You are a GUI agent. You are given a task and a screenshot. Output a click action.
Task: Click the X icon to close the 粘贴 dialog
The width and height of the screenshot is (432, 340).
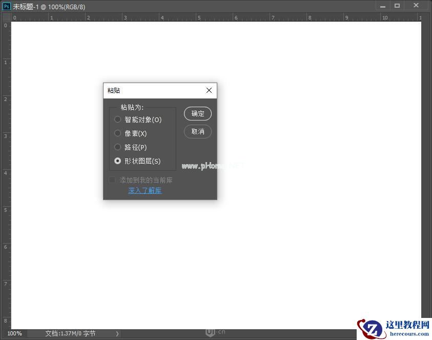click(x=209, y=90)
